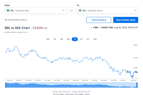Select the 1D time range
The width and height of the screenshot is (143, 95).
(x=55, y=39)
